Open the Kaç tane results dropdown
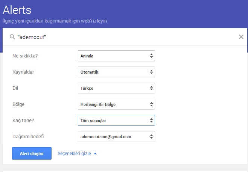This screenshot has width=248, height=172. pyautogui.click(x=116, y=121)
